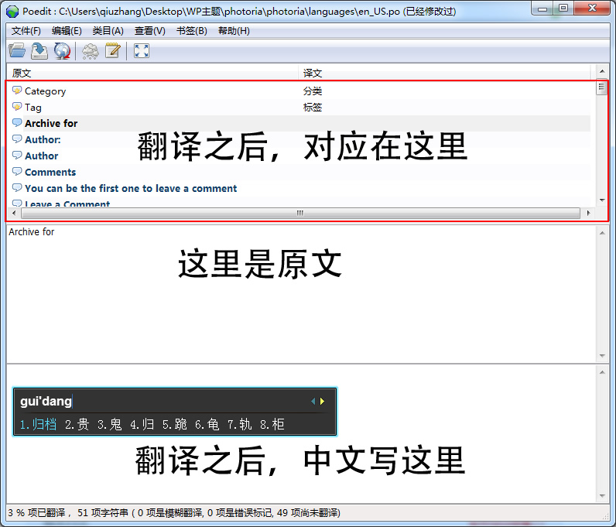Open the 文件(F) menu

pos(26,31)
